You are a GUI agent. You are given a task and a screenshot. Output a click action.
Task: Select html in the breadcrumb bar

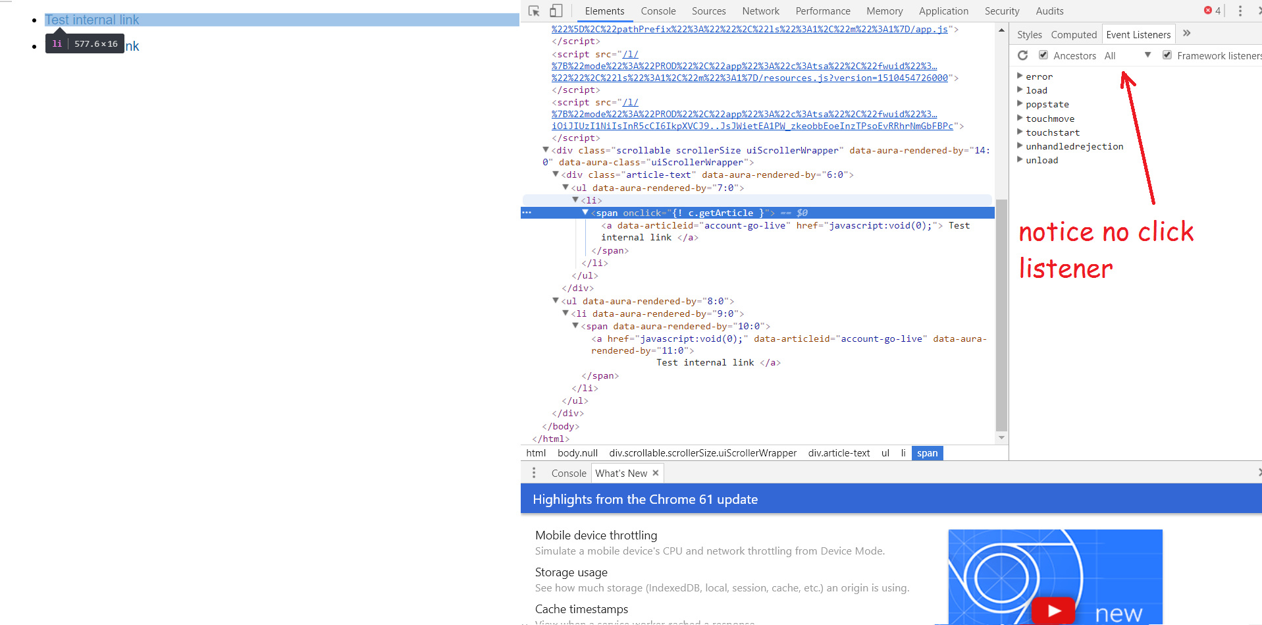coord(536,453)
